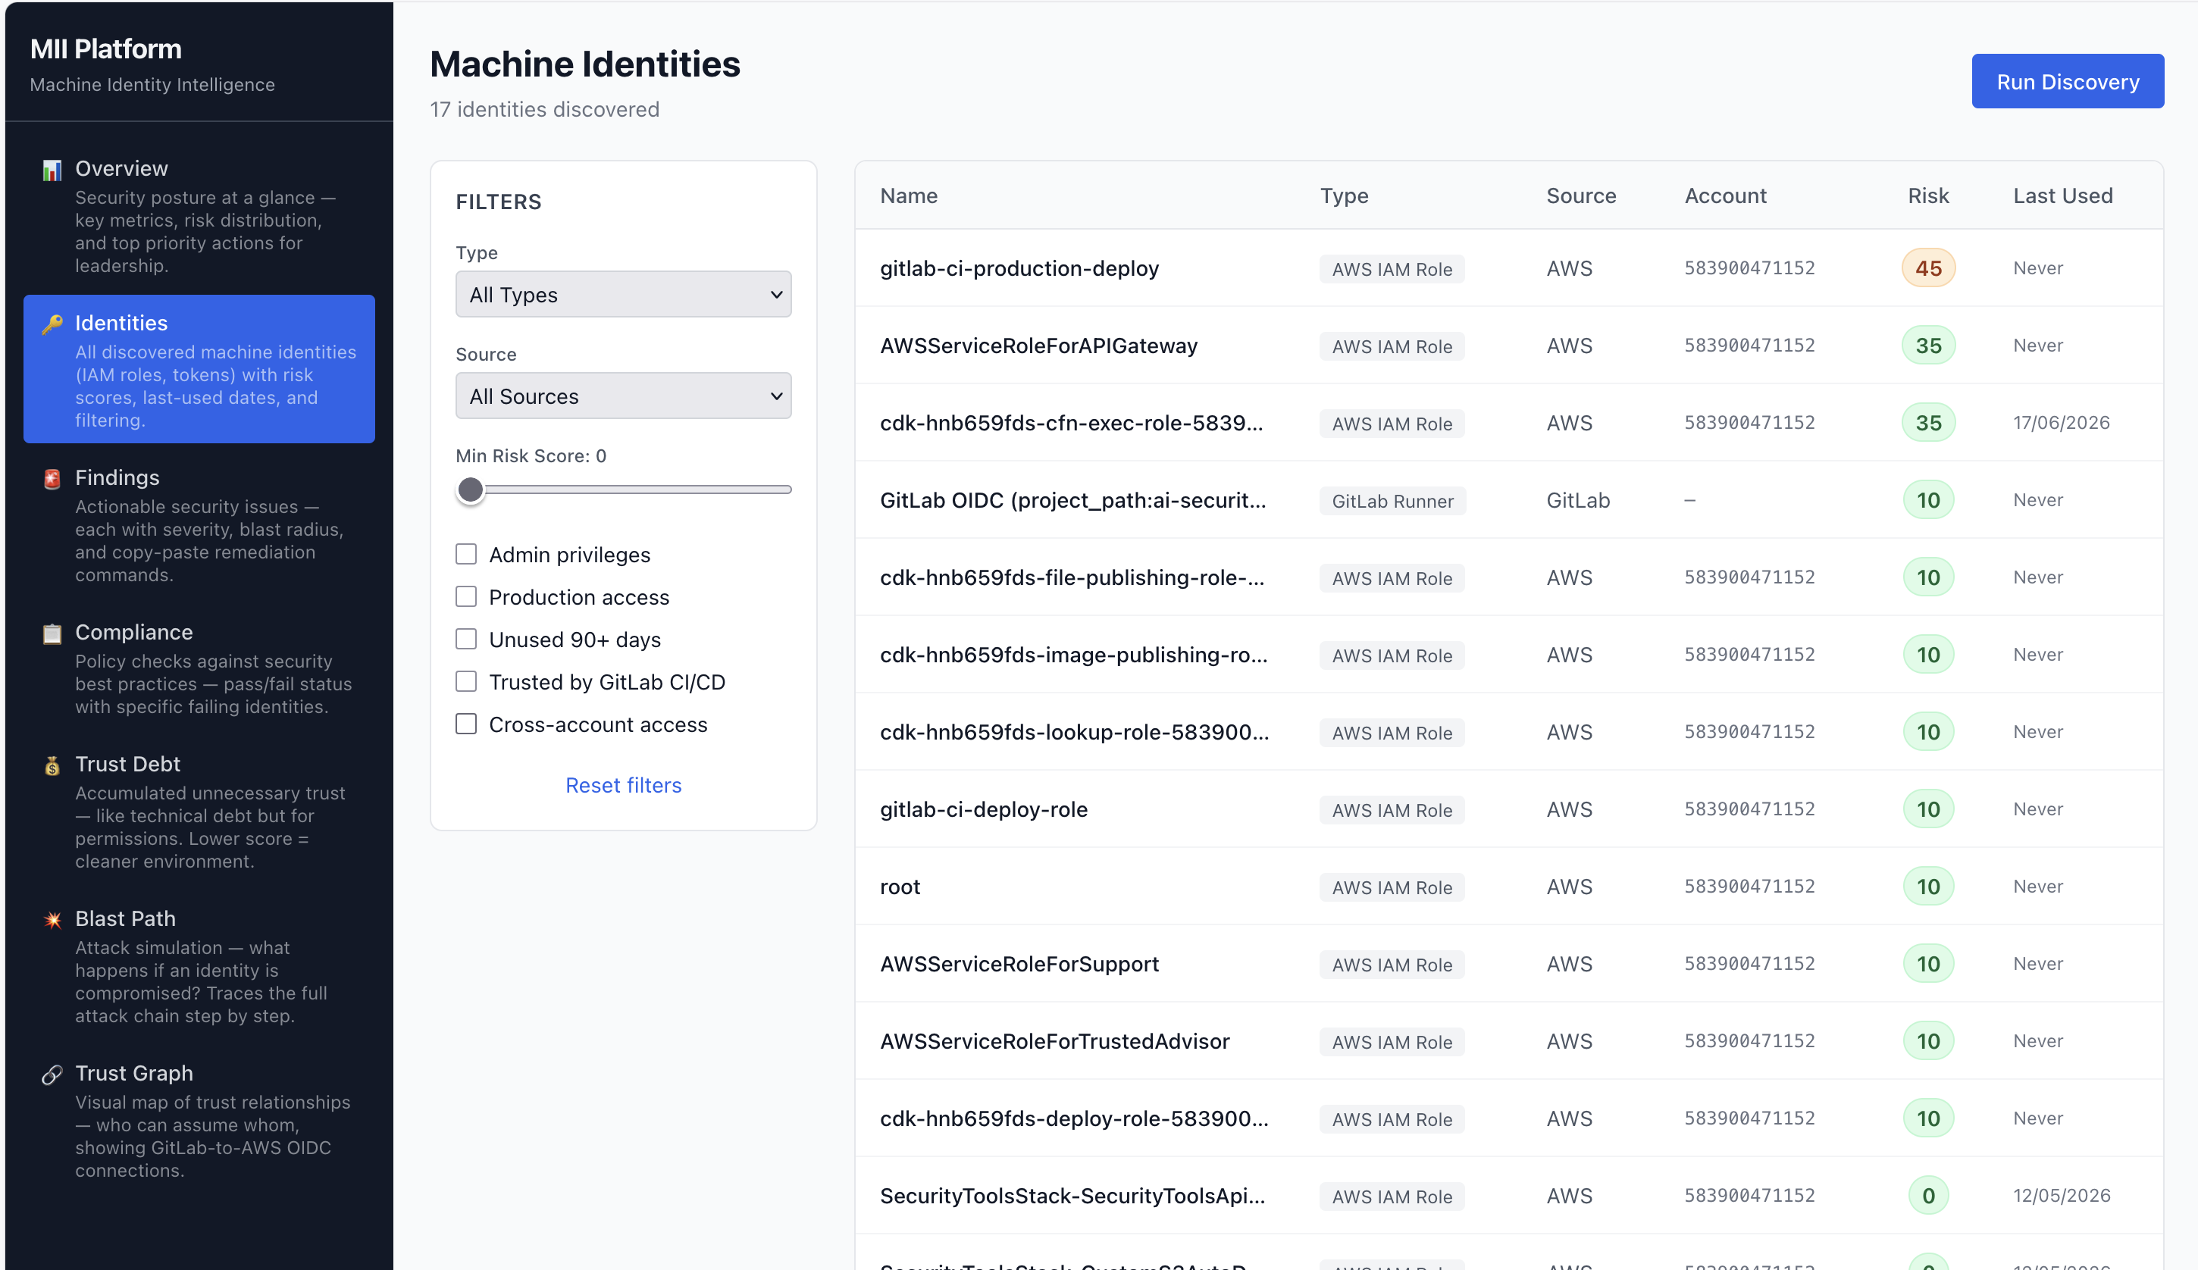Click the Overview bar chart icon
The width and height of the screenshot is (2198, 1270).
pyautogui.click(x=52, y=170)
